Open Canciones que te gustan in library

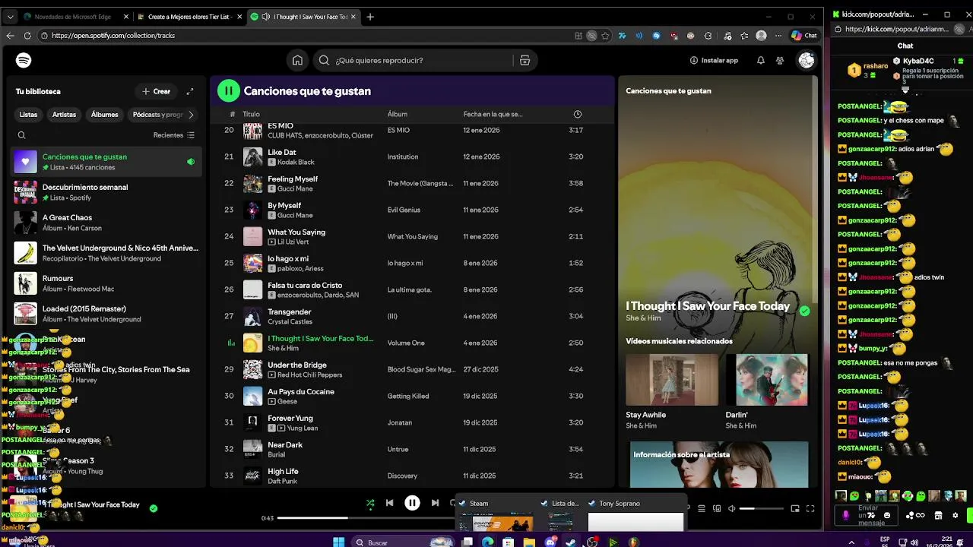(x=106, y=162)
